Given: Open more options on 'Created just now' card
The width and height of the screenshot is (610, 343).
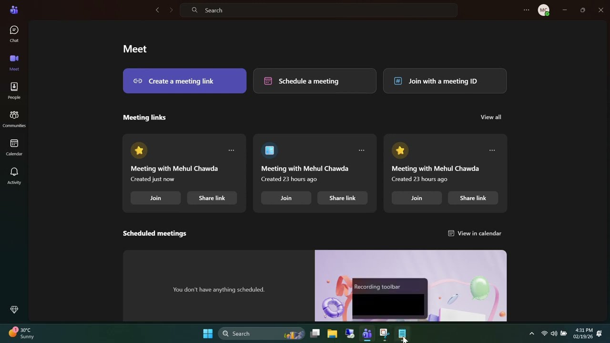Looking at the screenshot, I should tap(231, 150).
